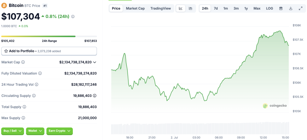
Task: Open the Fully Diluted Valuation info icon
Action: click(x=40, y=73)
